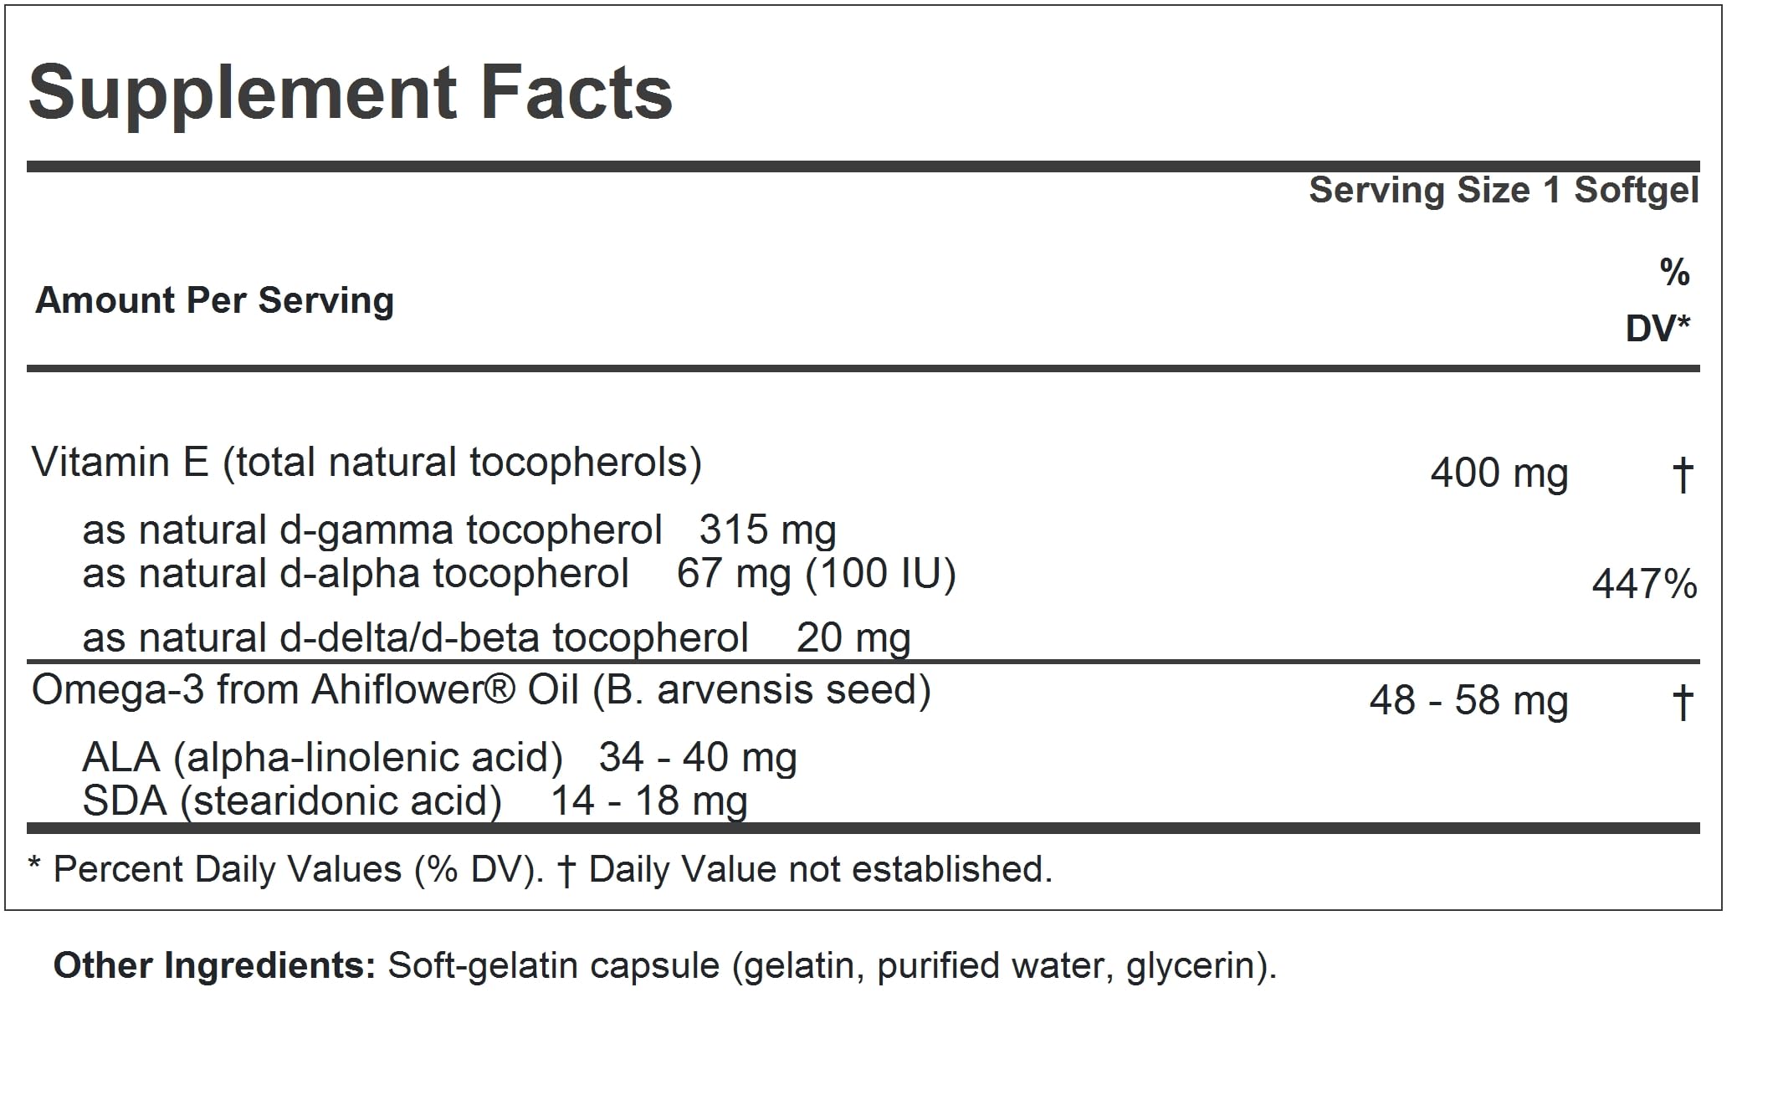Select the d-delta/d-beta tocopherol 20 mg line
Viewport: 1778px width, 1100px height.
coord(496,638)
